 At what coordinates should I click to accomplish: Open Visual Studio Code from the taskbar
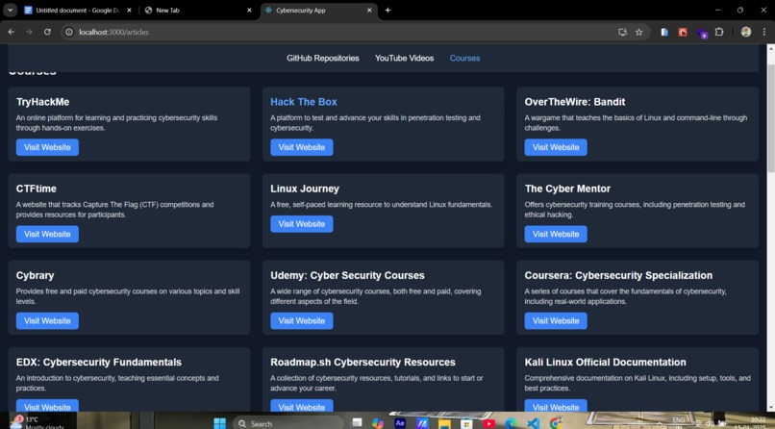tap(534, 423)
